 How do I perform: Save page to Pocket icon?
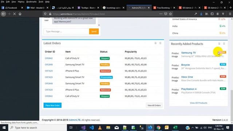[x=166, y=14]
